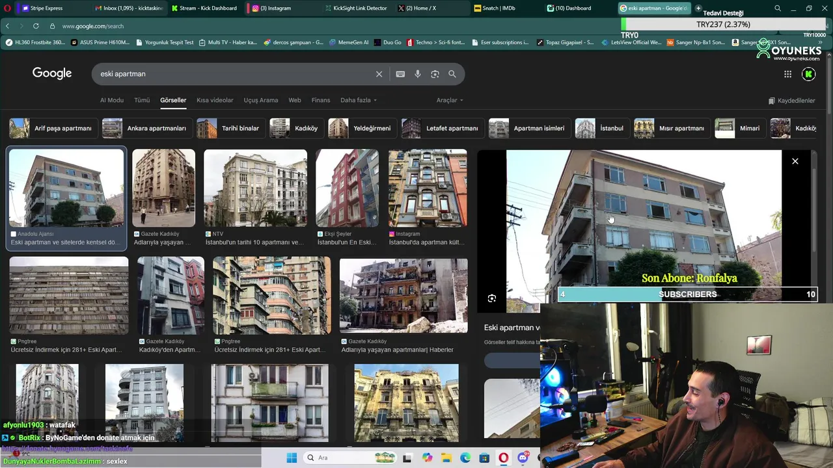Open the Google apps grid

(x=787, y=74)
